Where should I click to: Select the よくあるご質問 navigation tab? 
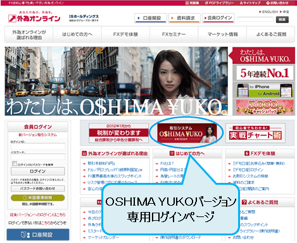click(x=271, y=34)
